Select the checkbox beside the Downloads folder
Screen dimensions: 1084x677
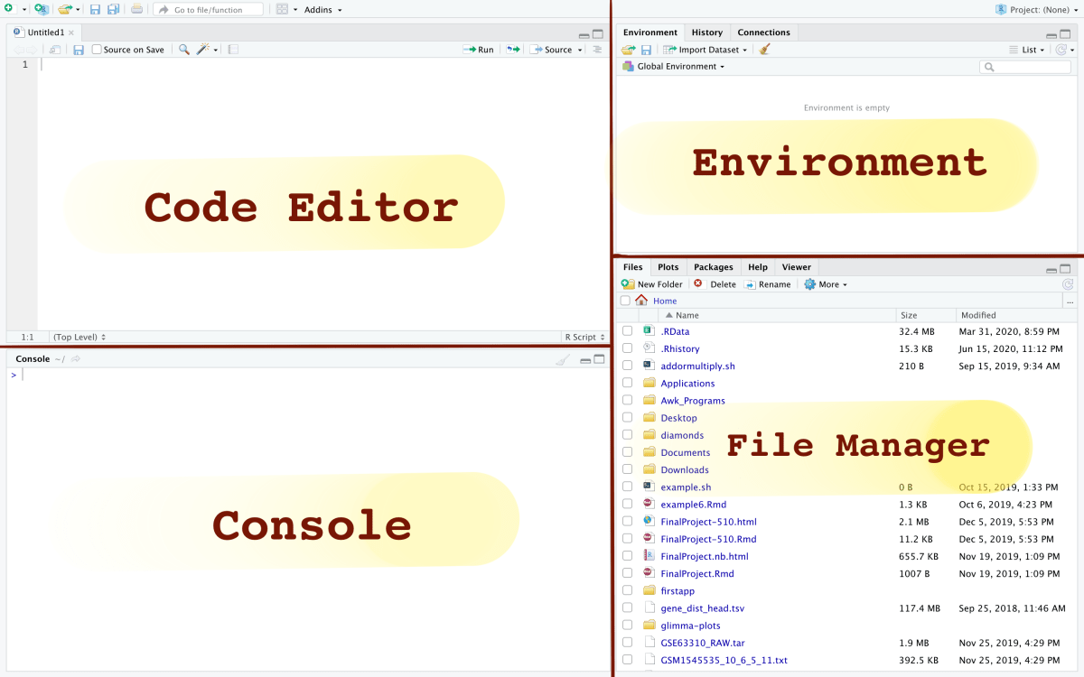[627, 469]
